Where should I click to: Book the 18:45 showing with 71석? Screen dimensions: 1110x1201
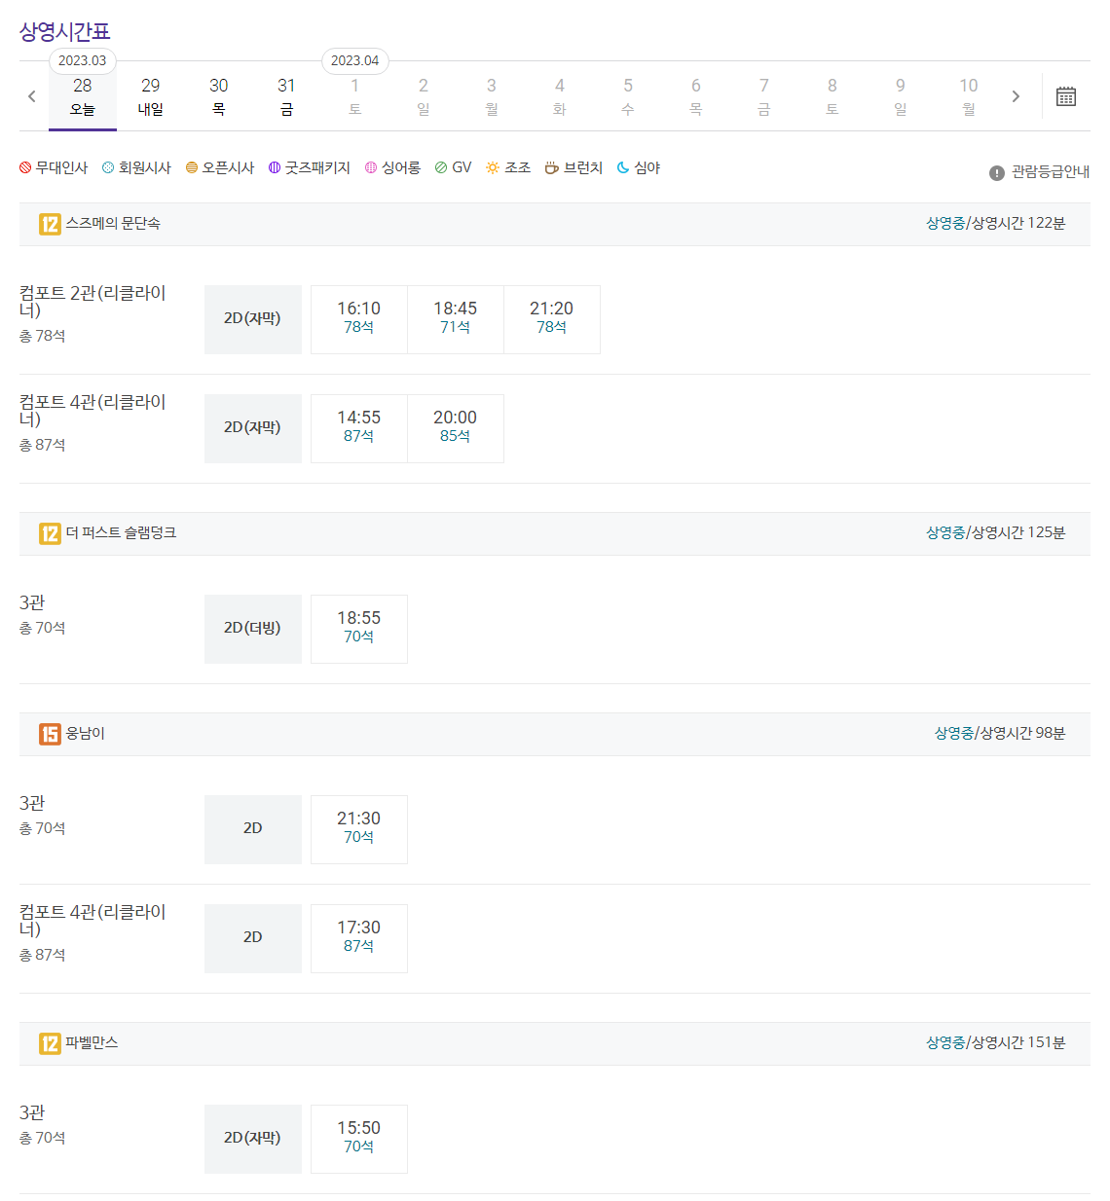(456, 319)
